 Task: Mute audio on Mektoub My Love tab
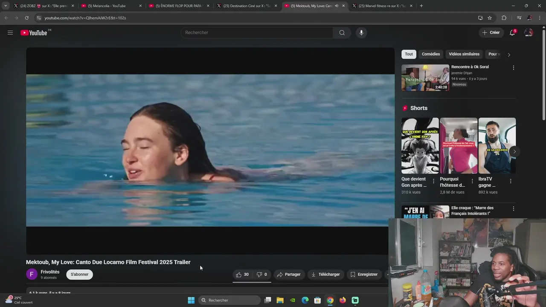click(x=337, y=6)
